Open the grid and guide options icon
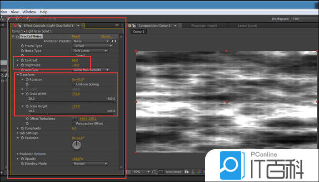 [155, 172]
